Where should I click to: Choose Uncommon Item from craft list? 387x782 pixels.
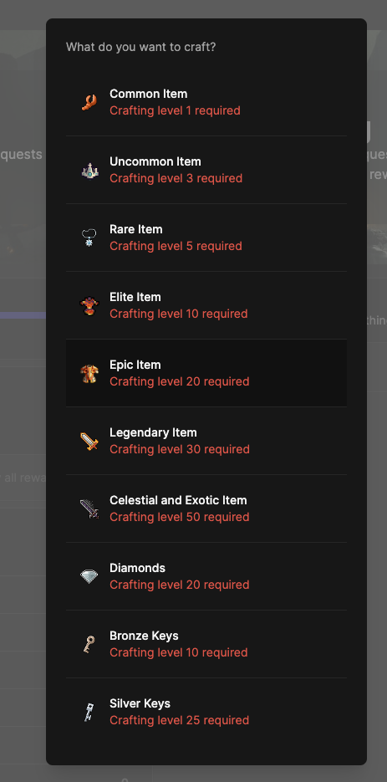[206, 170]
